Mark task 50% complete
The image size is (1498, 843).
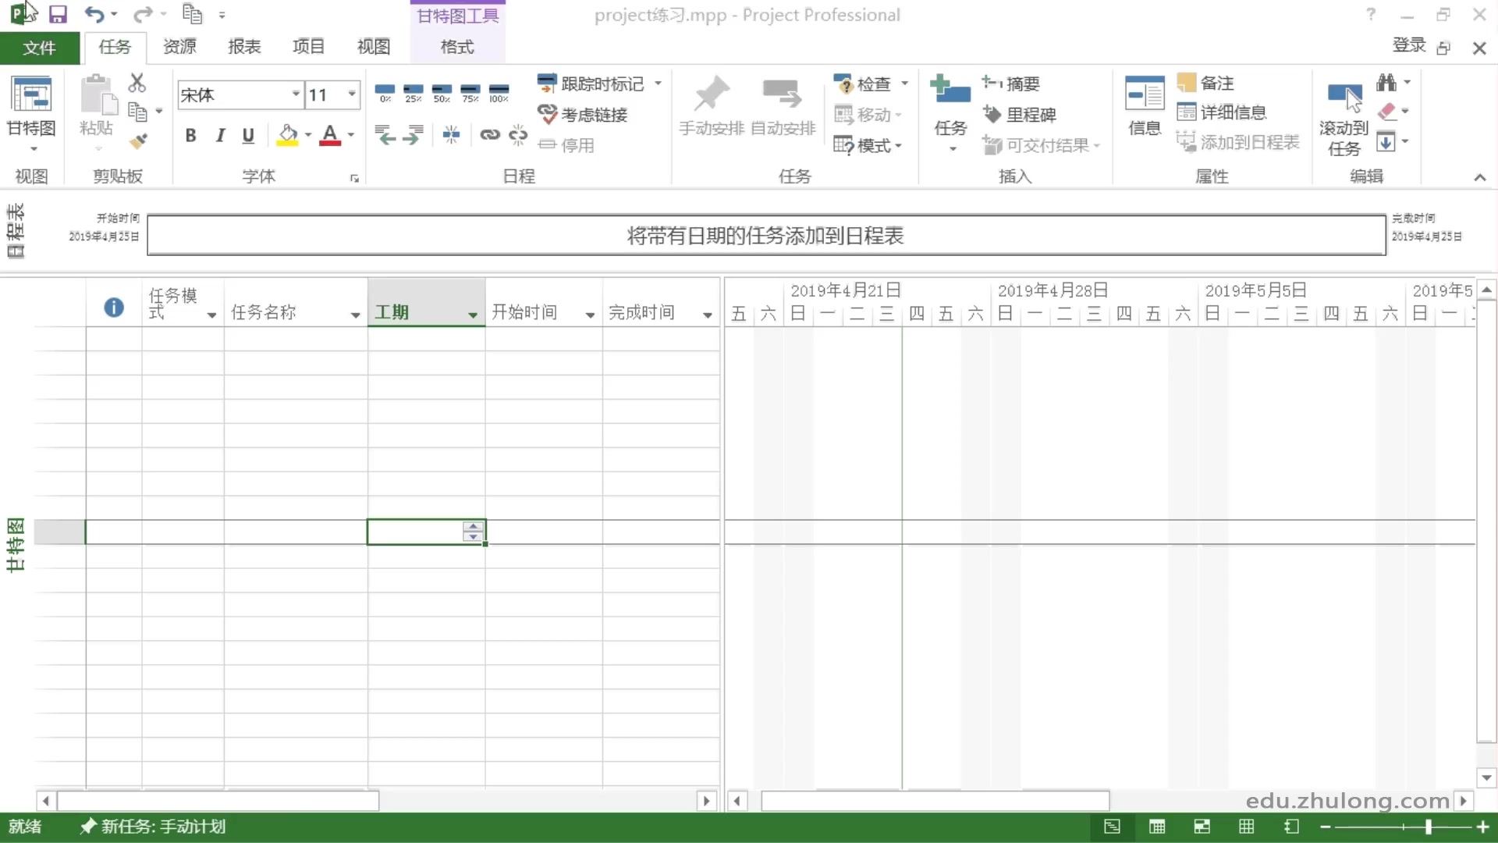pyautogui.click(x=442, y=92)
